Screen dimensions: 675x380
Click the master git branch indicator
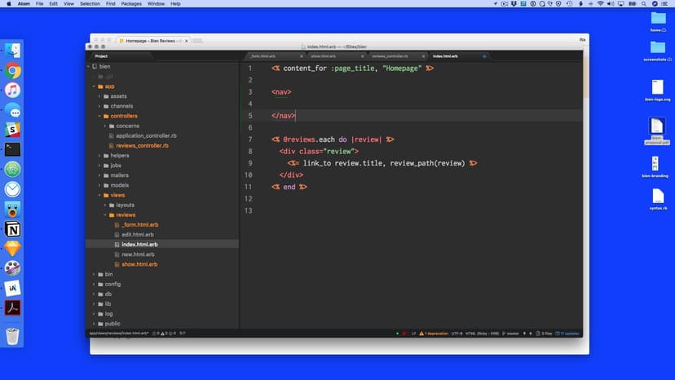pos(510,334)
